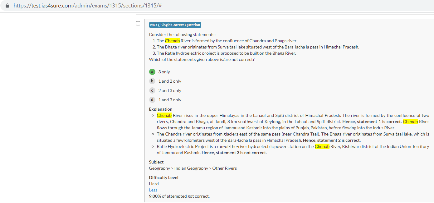Choose the option 'b' circle
Screen dimensions: 434x203
152,81
